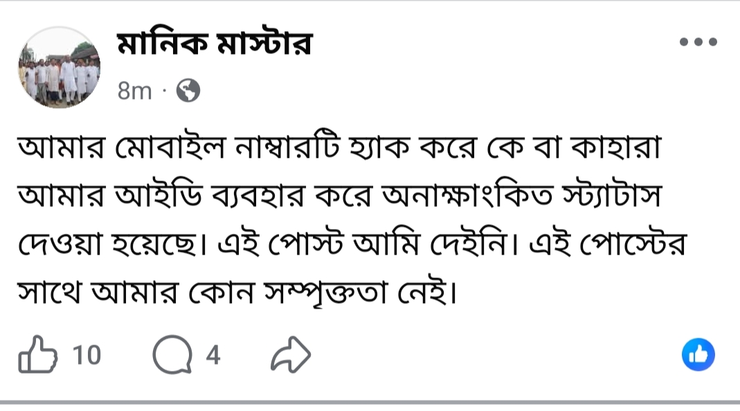Open the poster's profile picture
This screenshot has width=740, height=411.
coord(59,67)
